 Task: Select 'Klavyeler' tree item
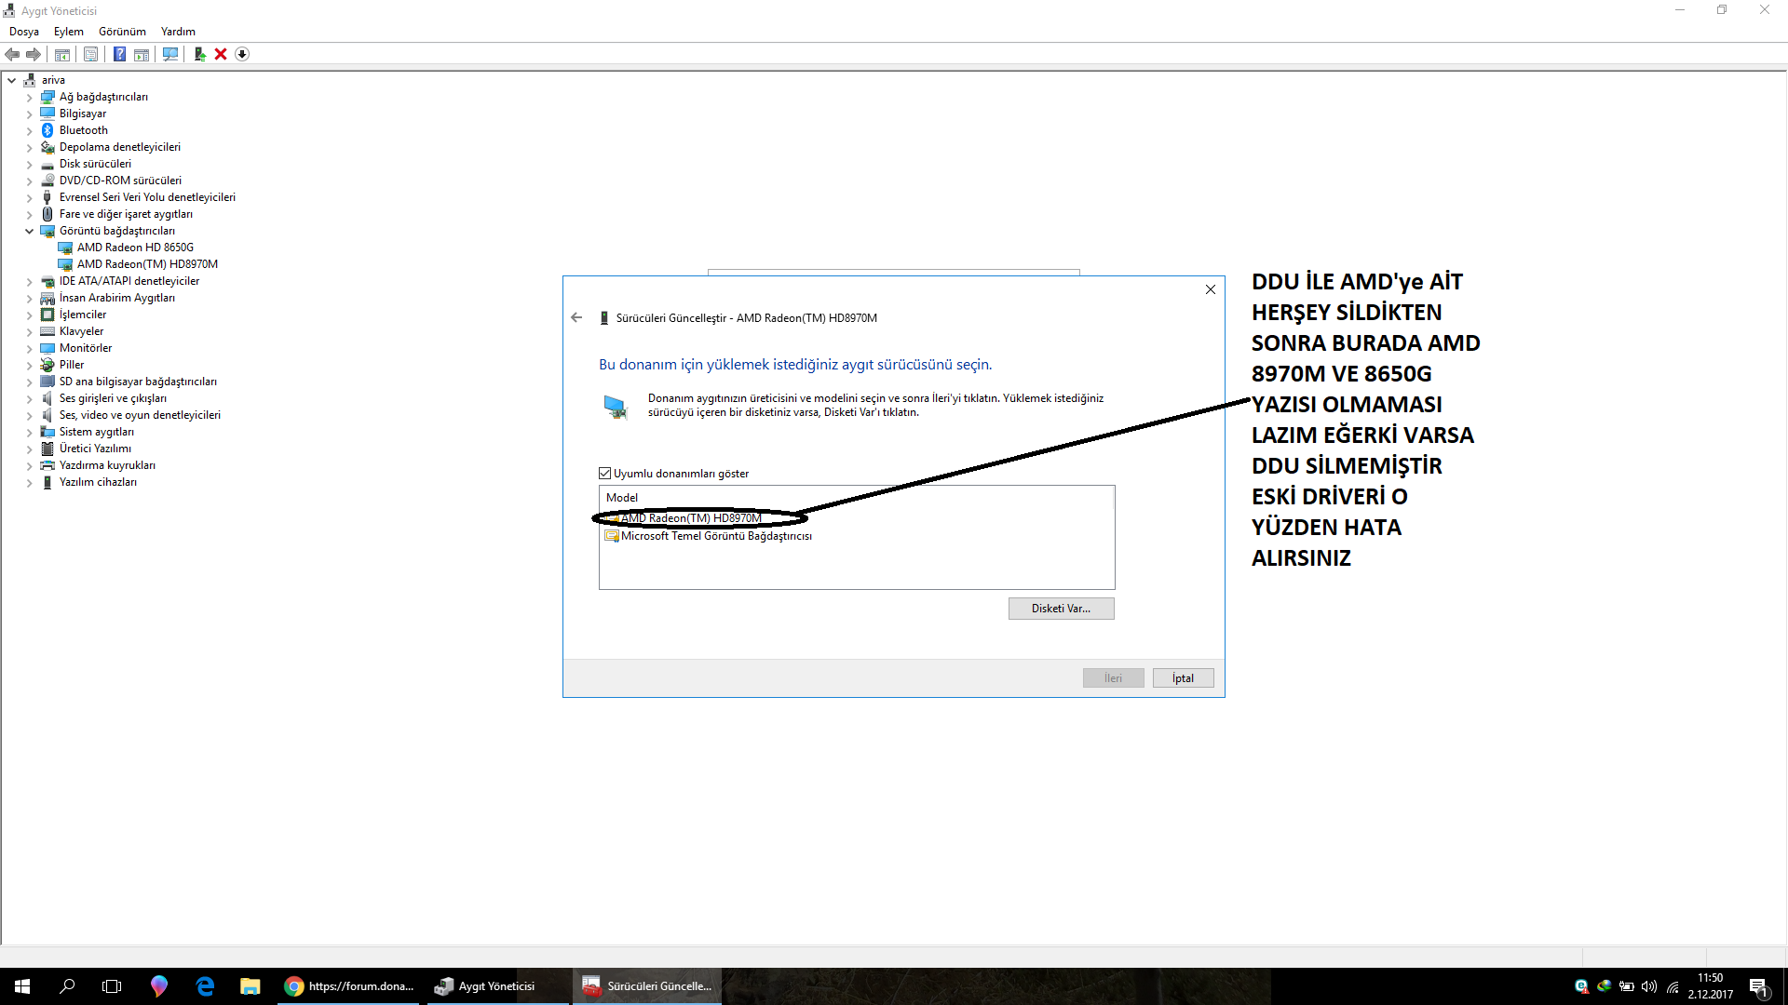tap(81, 331)
